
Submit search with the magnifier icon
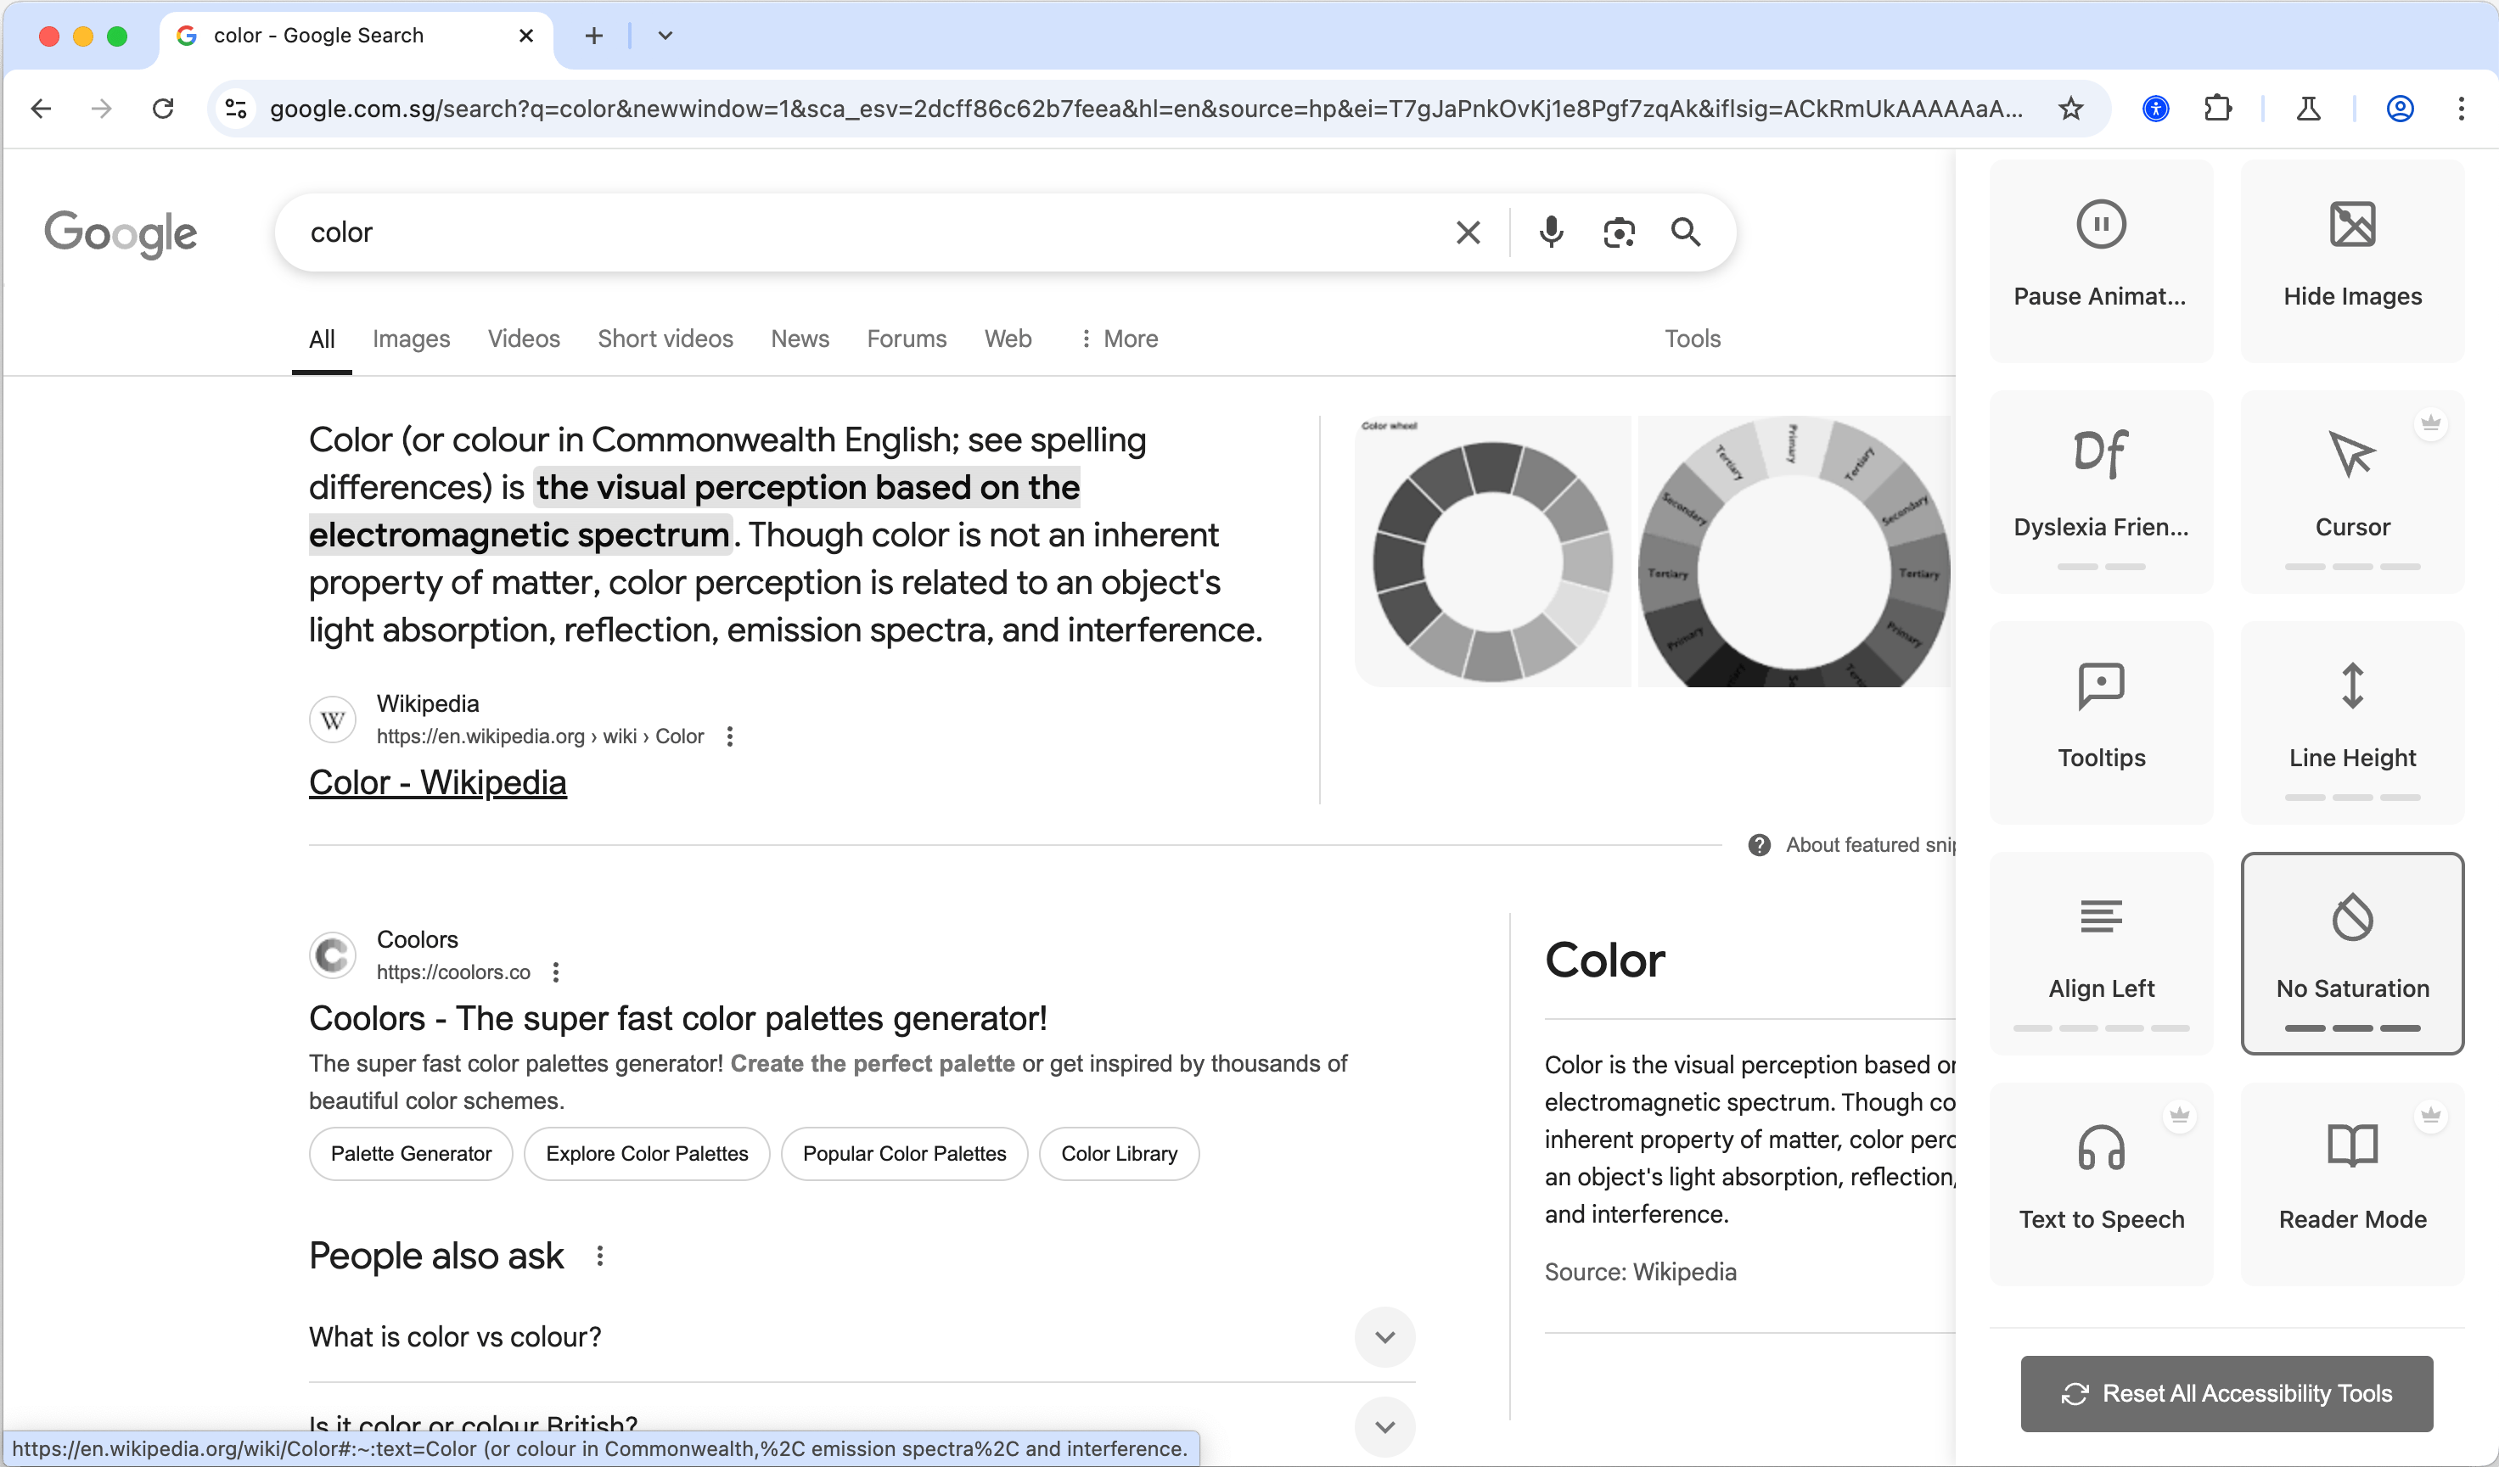[1686, 232]
